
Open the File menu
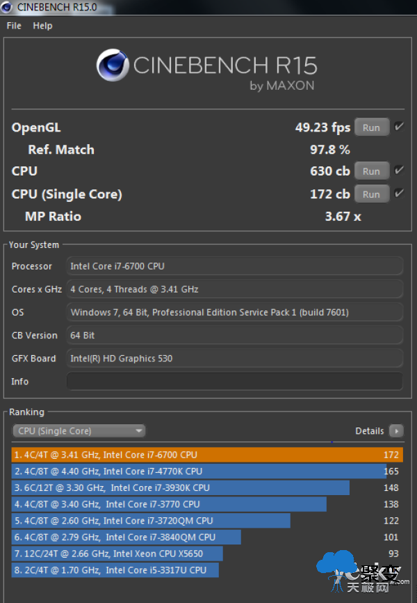[x=14, y=26]
